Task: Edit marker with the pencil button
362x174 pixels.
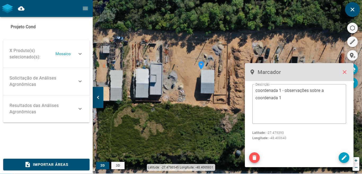Action: pyautogui.click(x=344, y=158)
